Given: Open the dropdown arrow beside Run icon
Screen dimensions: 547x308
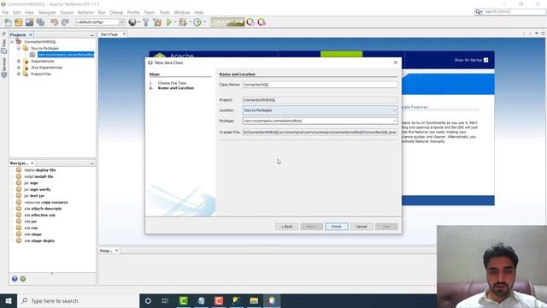Looking at the screenshot, I should [x=175, y=22].
